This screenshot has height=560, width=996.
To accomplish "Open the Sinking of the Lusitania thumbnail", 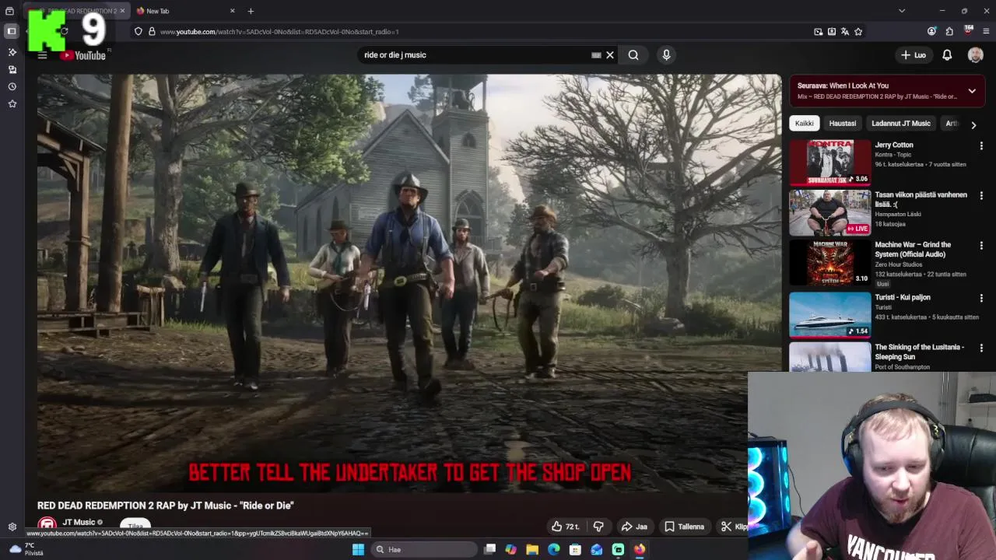I will 830,357.
